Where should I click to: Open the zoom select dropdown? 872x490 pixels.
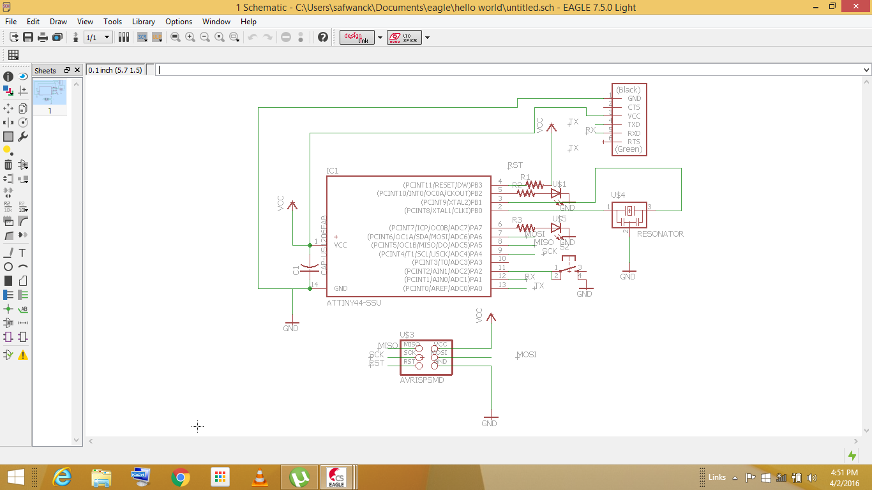[234, 37]
